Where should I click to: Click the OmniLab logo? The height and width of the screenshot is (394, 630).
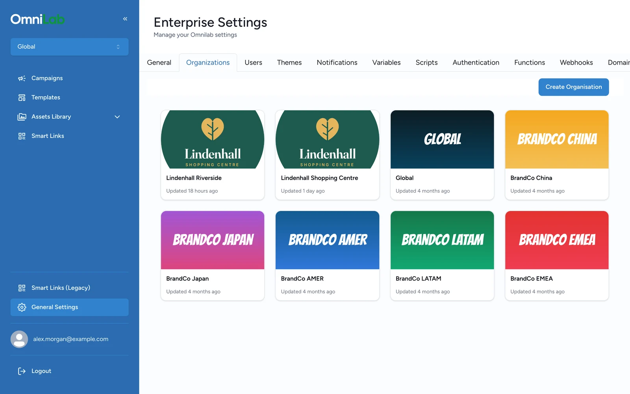37,19
